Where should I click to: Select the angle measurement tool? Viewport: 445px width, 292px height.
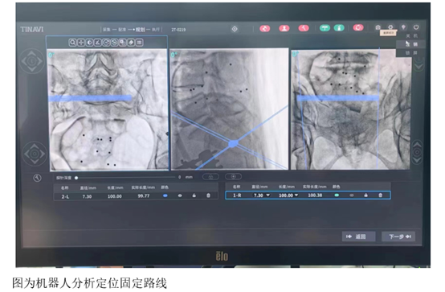pos(98,43)
